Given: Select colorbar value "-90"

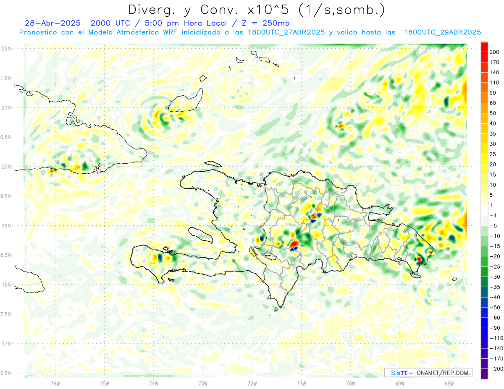Looking at the screenshot, I should [495, 328].
